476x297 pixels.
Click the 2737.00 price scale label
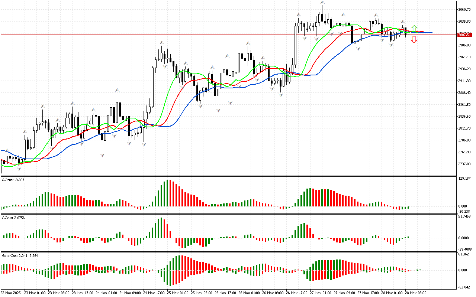(x=464, y=164)
